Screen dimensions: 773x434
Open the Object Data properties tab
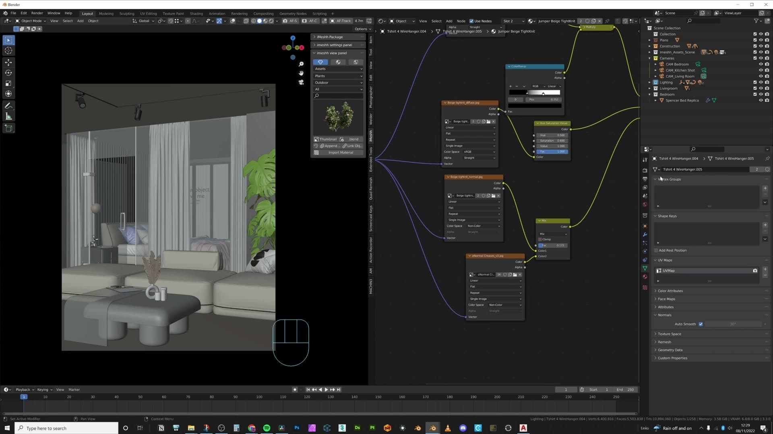click(645, 268)
